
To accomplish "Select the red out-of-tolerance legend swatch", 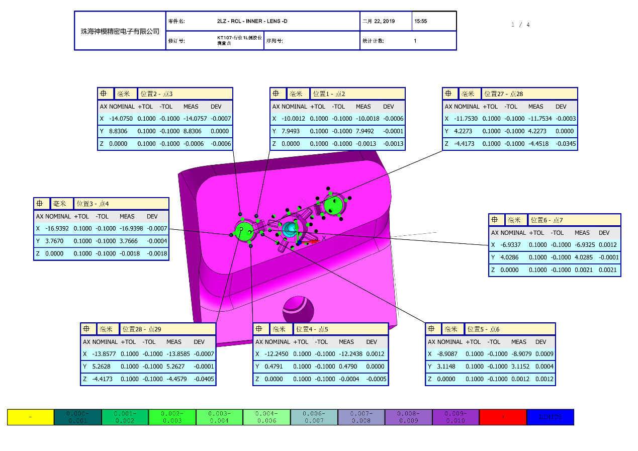I will click(502, 417).
